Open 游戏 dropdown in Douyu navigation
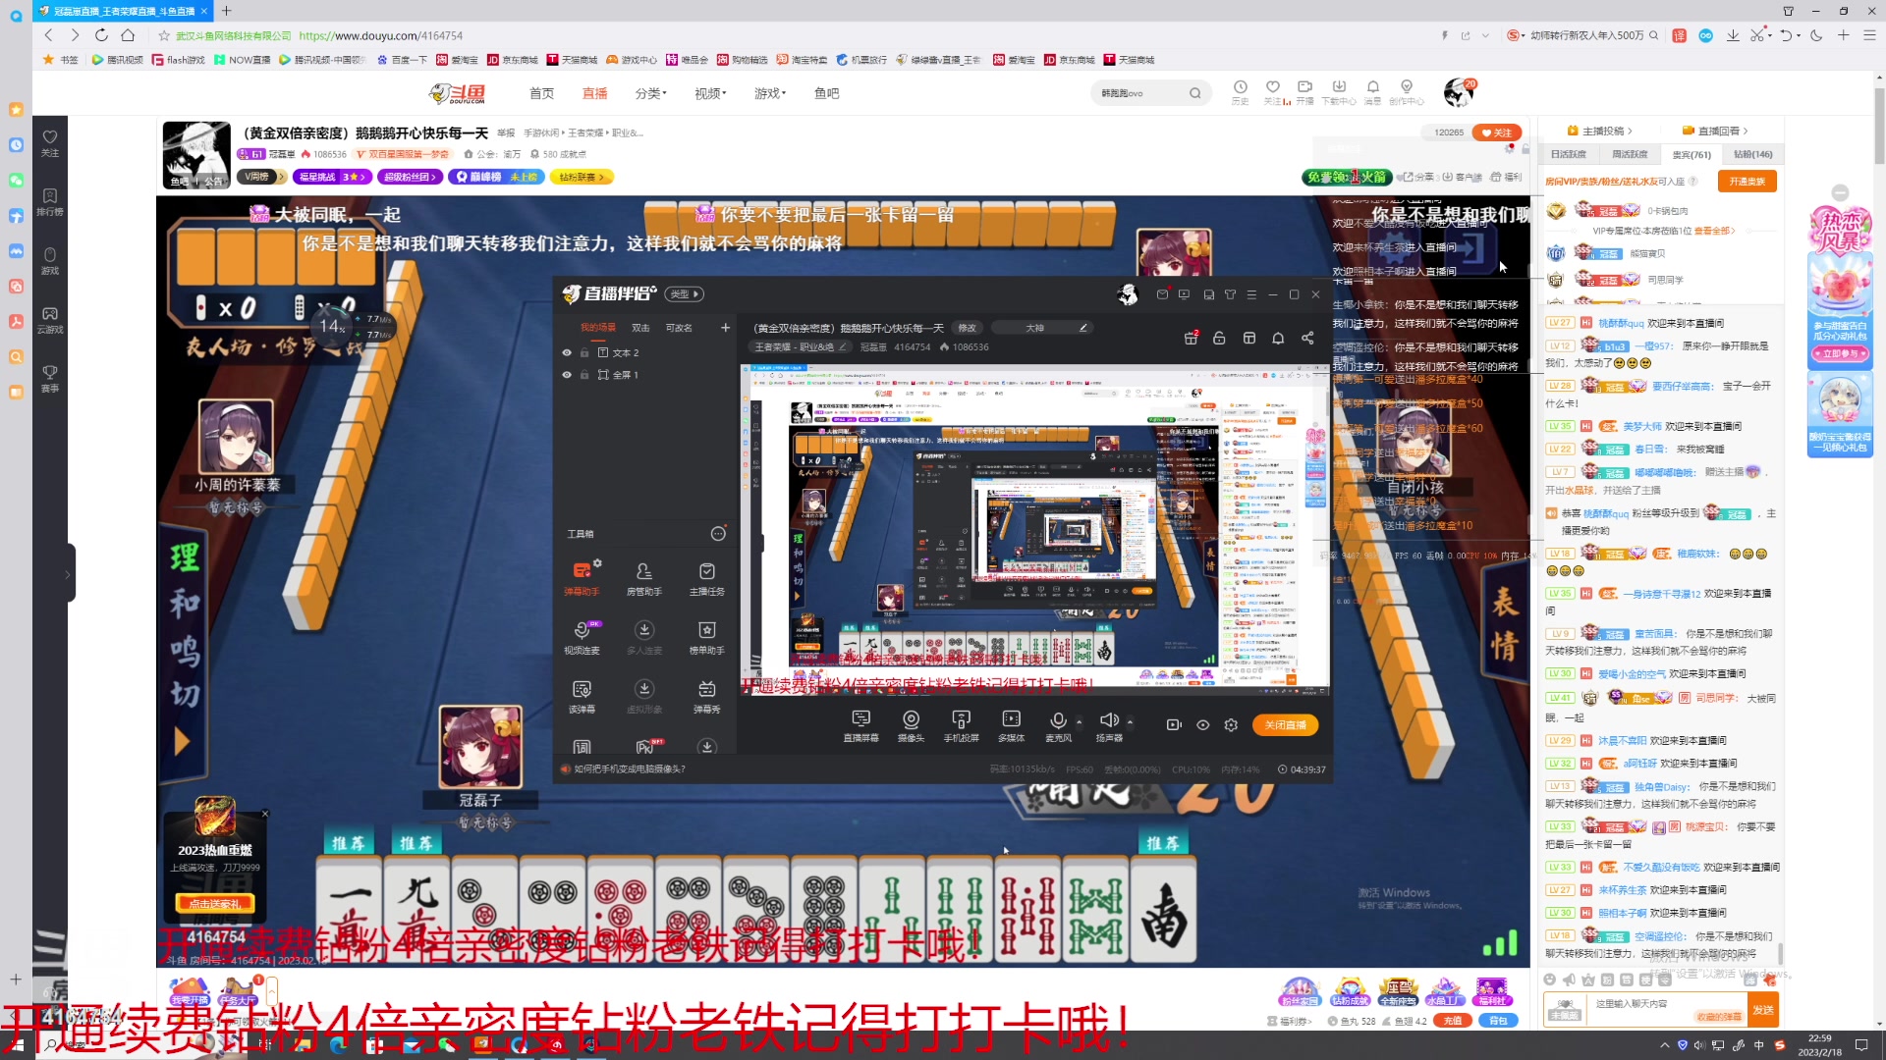Viewport: 1886px width, 1060px height. click(x=770, y=93)
